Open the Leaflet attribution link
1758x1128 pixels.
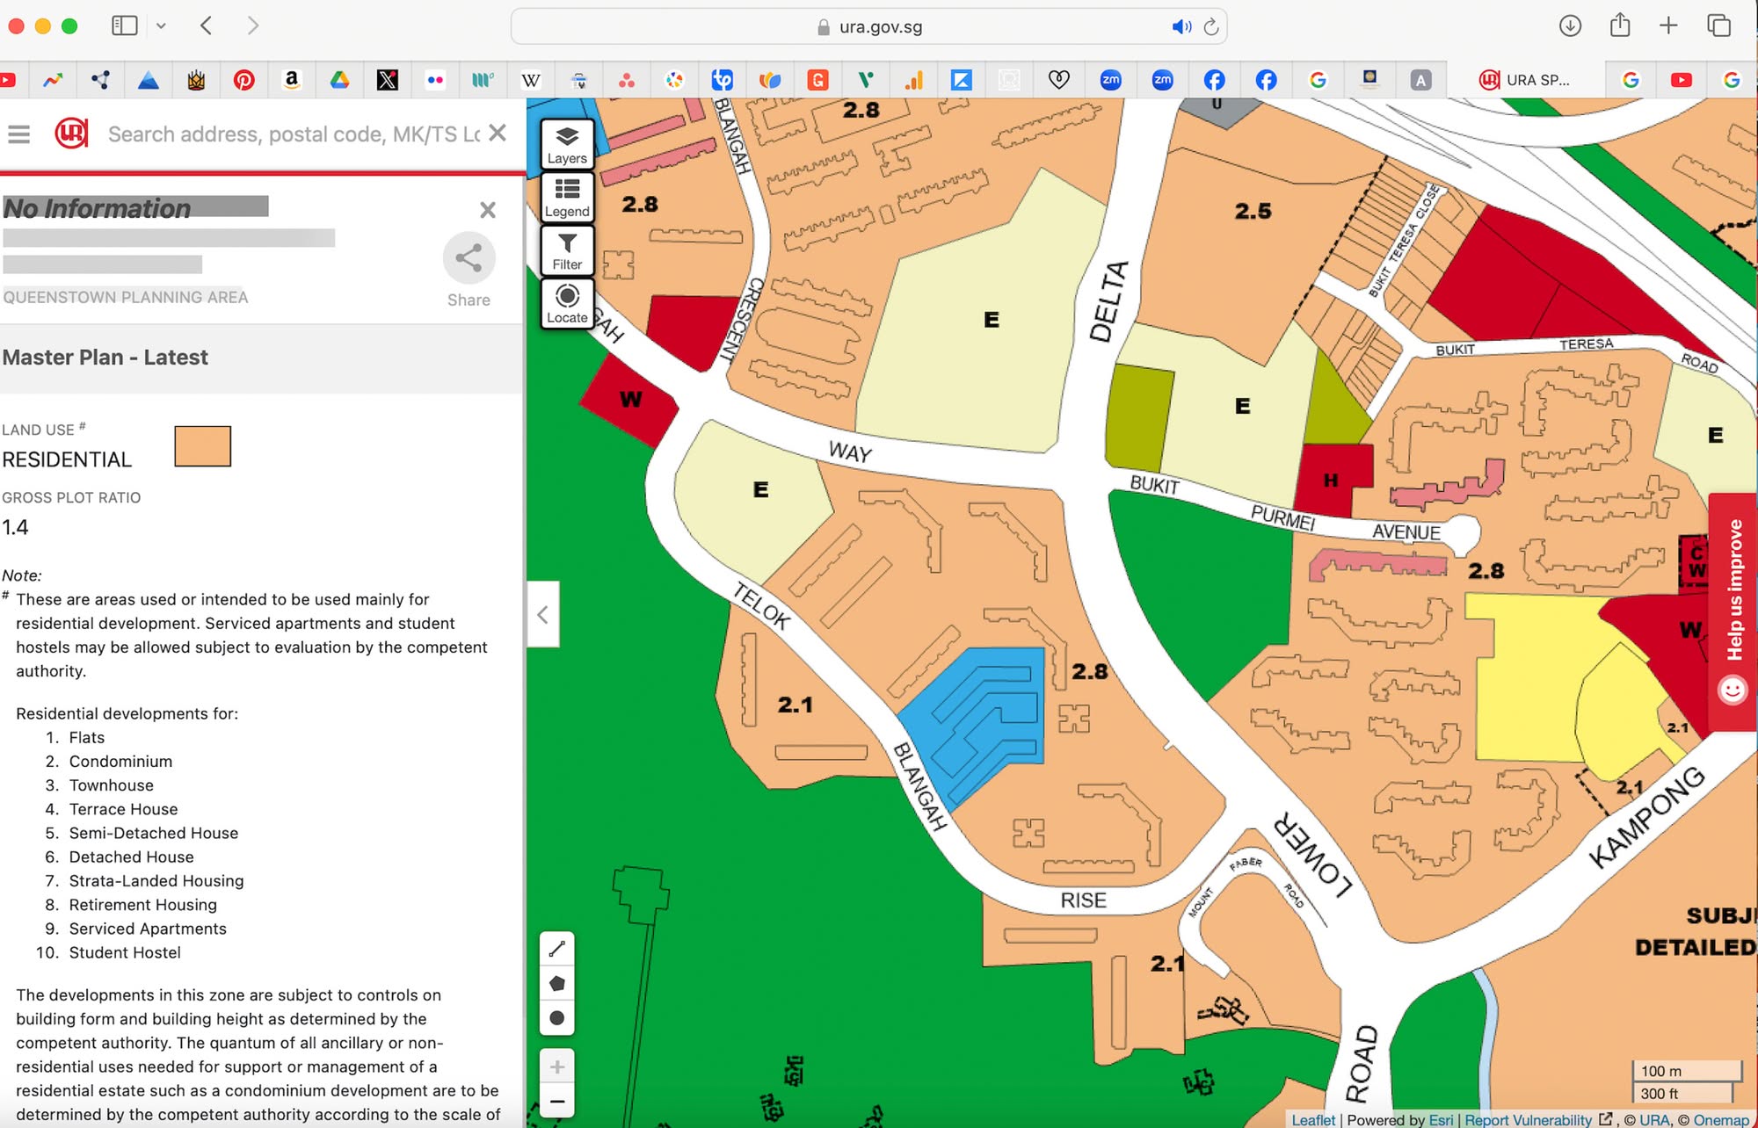(1313, 1120)
